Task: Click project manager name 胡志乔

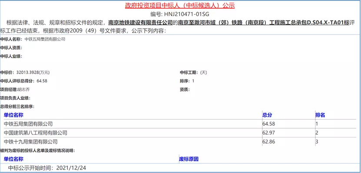Action: (x=24, y=90)
